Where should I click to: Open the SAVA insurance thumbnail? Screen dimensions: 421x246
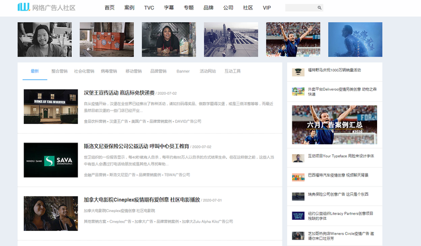tap(51, 160)
